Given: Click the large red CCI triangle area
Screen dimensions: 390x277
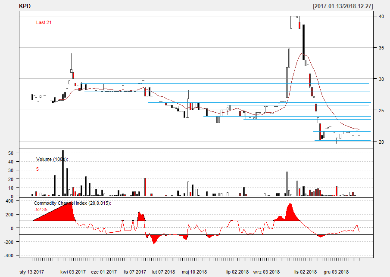Looking at the screenshot, I should coord(60,213).
